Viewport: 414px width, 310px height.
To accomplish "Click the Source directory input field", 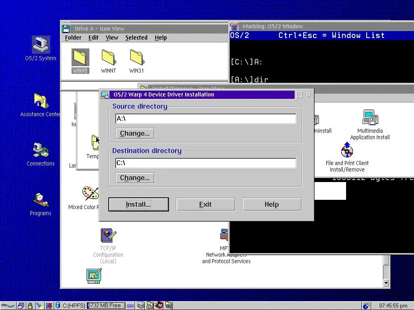I will 206,119.
